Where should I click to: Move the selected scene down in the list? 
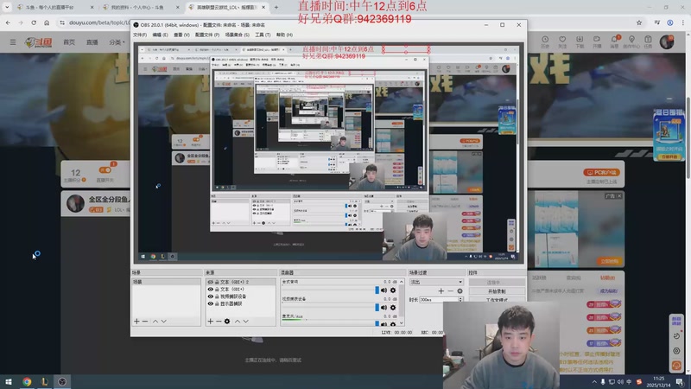click(x=163, y=321)
